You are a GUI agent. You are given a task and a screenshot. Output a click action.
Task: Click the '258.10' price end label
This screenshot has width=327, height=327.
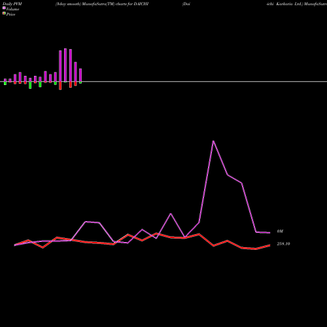pyautogui.click(x=283, y=244)
